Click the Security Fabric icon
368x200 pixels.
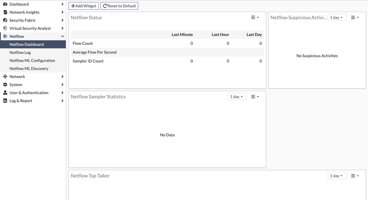[x=5, y=20]
